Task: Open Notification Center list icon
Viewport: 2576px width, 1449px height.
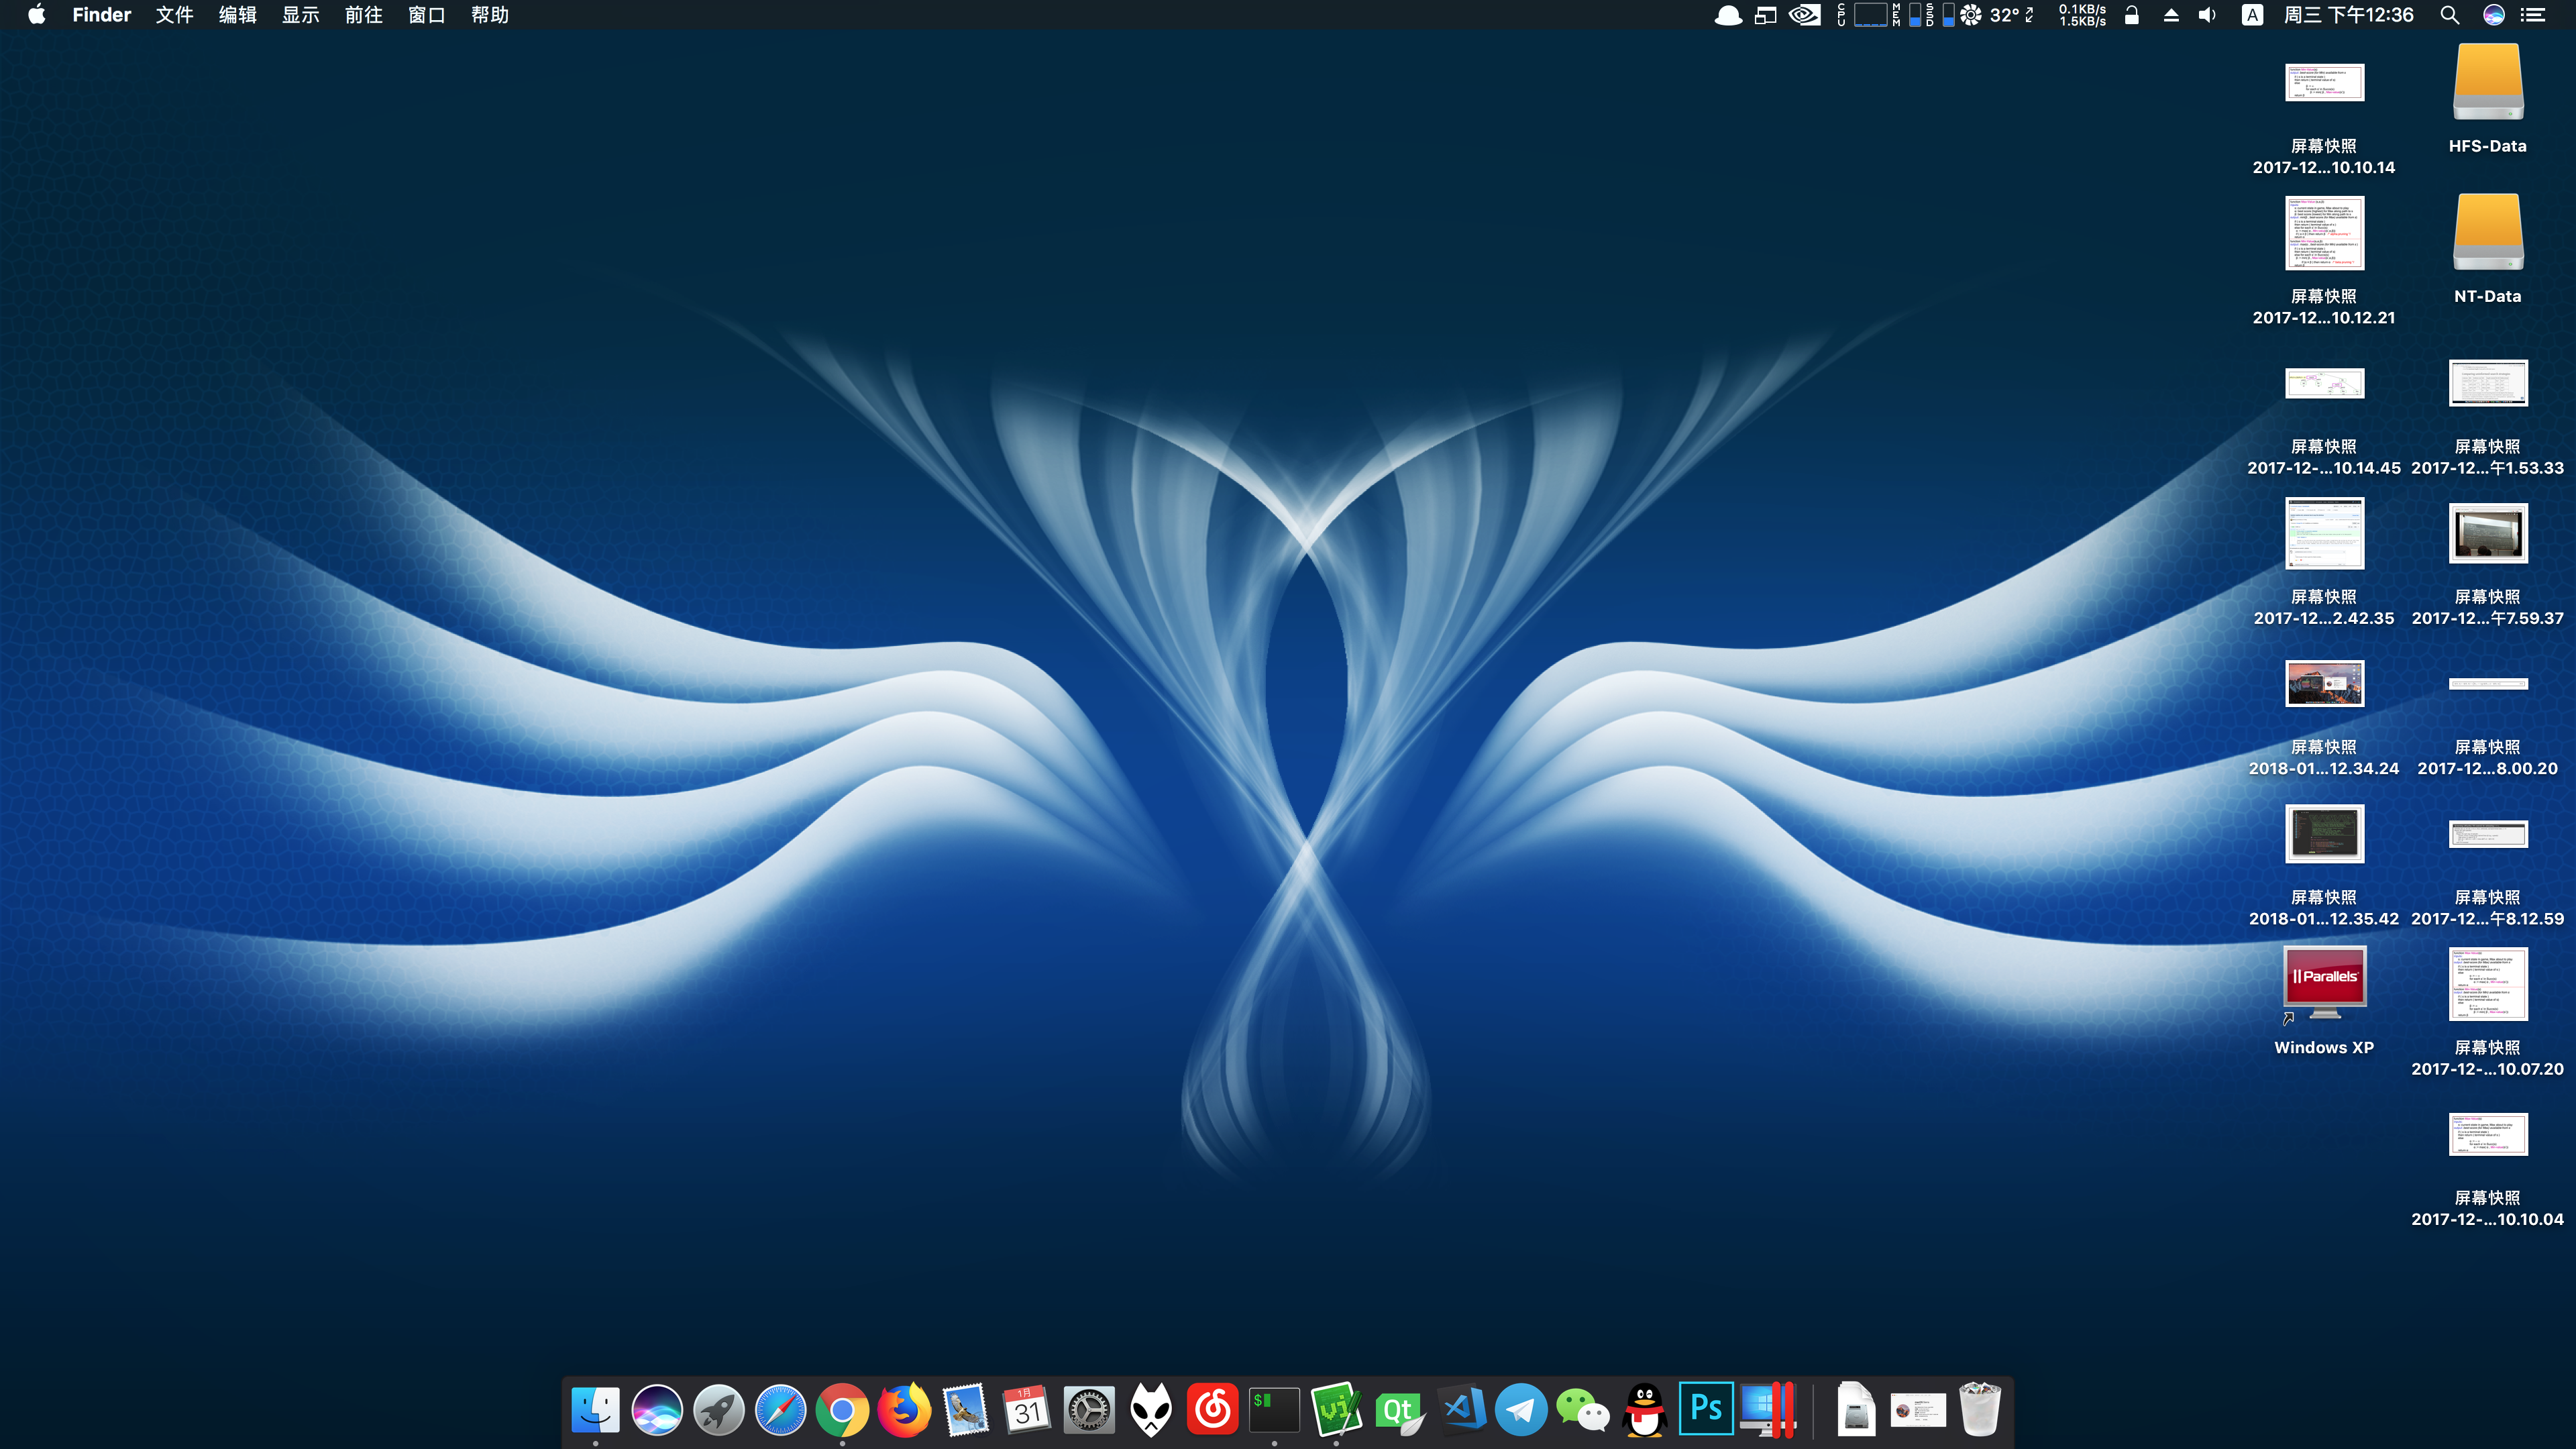Action: point(2533,15)
